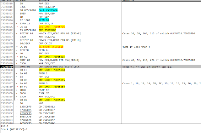
Task: Select the SETG AL instruction
Action: [44, 50]
